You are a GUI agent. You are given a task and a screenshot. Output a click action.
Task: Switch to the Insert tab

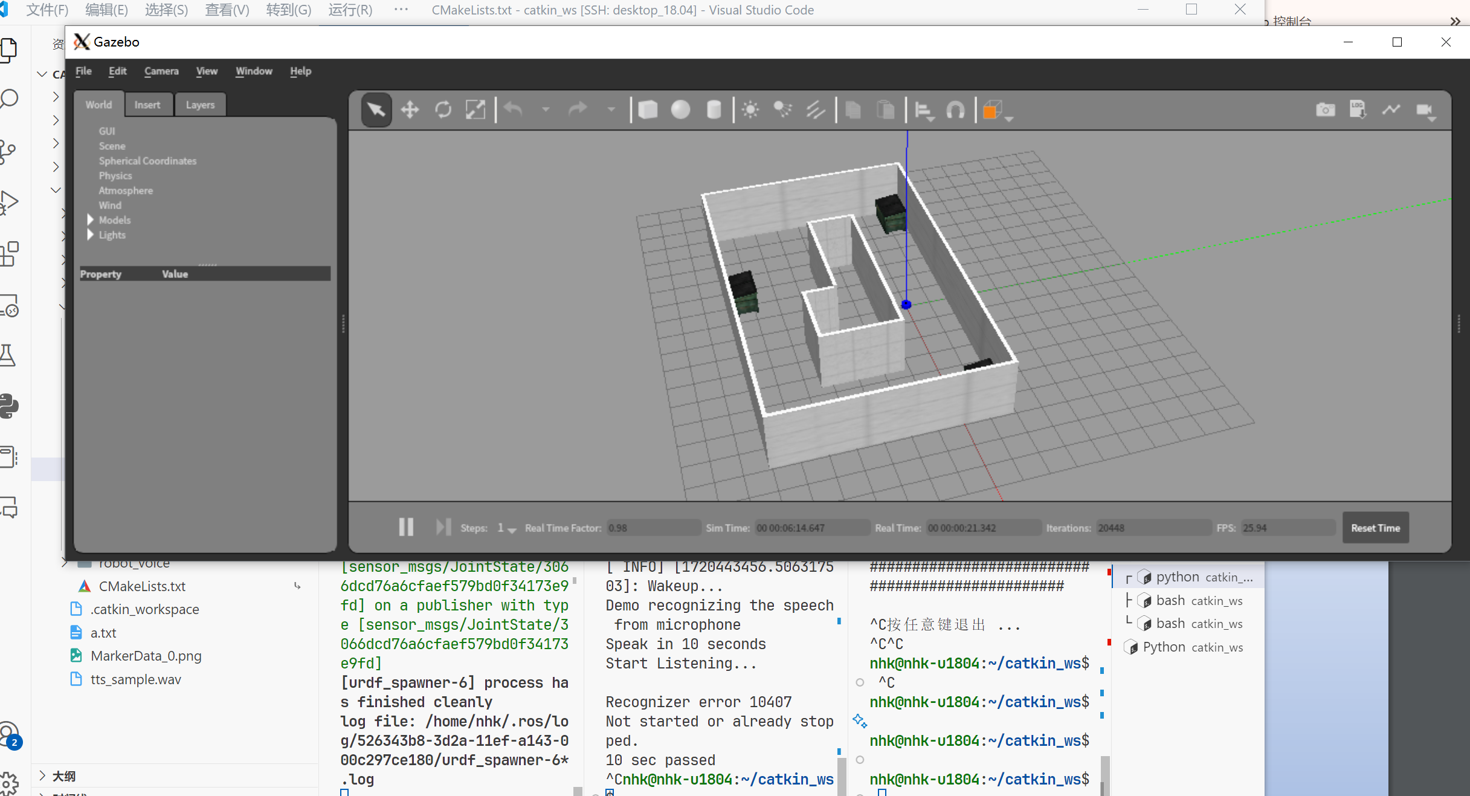point(147,105)
